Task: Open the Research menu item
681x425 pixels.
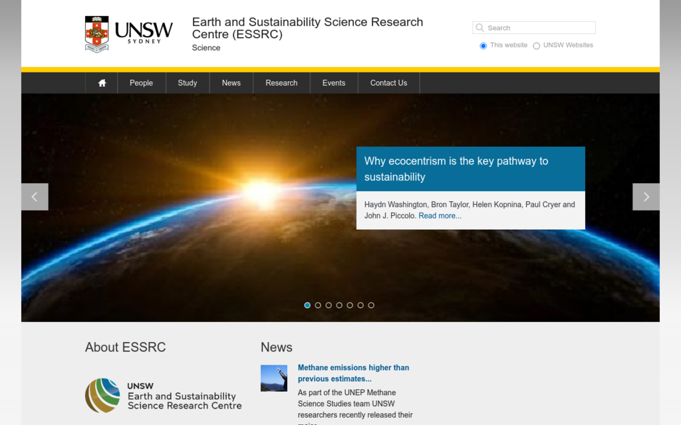Action: pos(281,82)
